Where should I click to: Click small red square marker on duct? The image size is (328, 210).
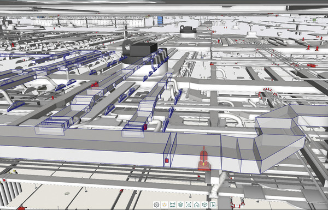(167, 160)
